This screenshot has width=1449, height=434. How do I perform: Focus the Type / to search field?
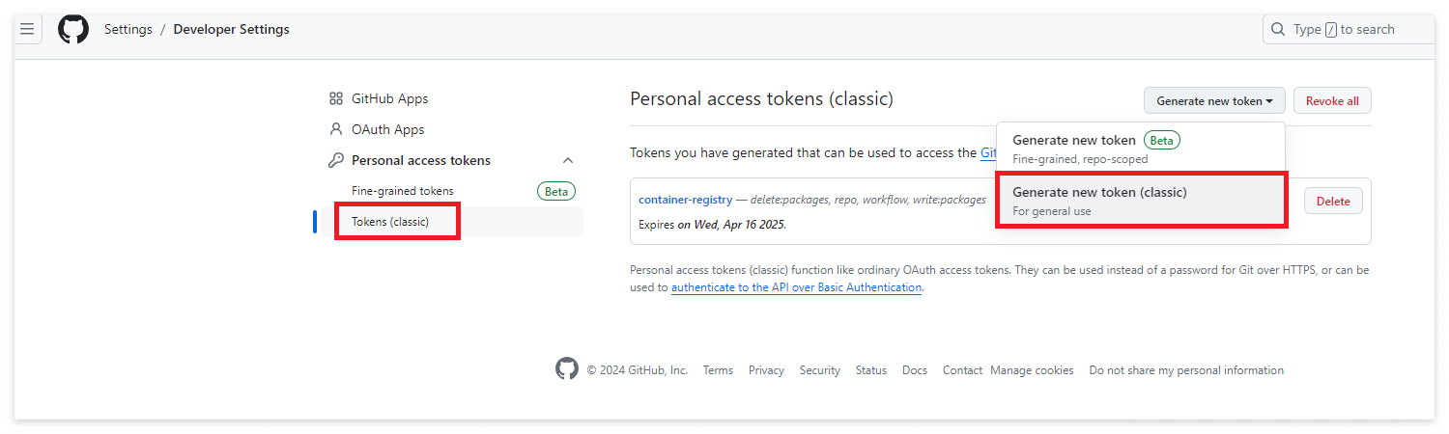(x=1352, y=29)
